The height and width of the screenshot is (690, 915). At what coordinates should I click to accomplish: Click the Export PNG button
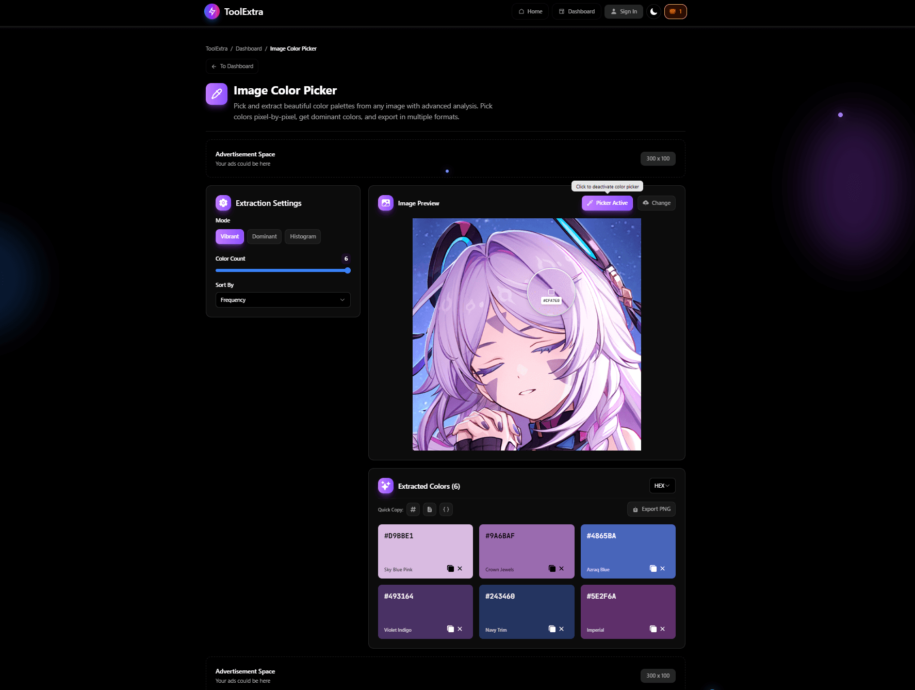(x=651, y=509)
